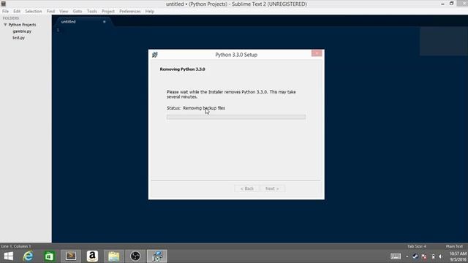Minimize the Sublime Text window

[x=442, y=4]
